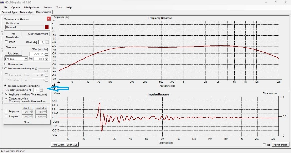Click the Auto detect time zero button
Viewport: 291px width, 153px height.
coord(13,53)
